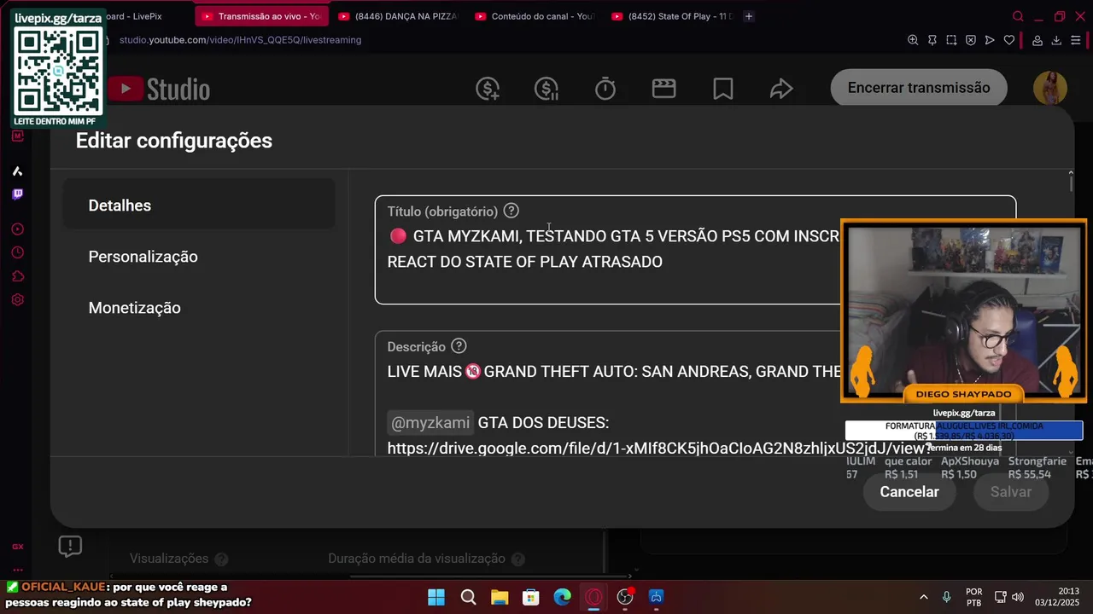This screenshot has height=614, width=1093.
Task: Open GX Control icon in sidebar
Action: point(18,547)
